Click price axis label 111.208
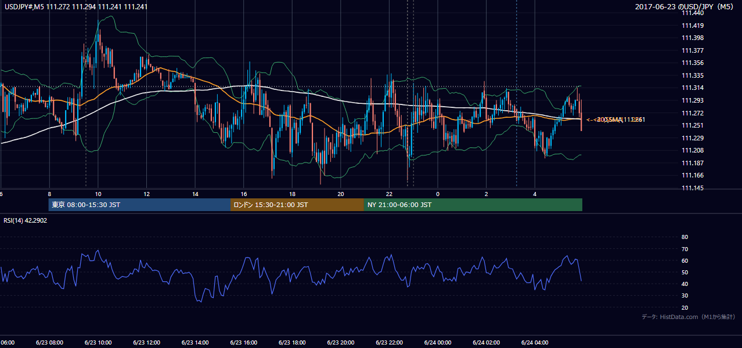 coord(693,150)
